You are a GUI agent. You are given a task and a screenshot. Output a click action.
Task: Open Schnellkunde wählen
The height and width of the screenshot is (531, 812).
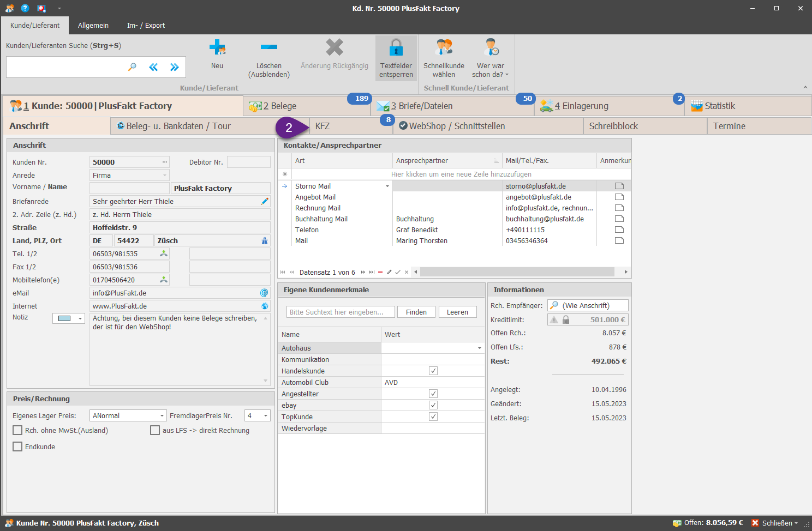click(x=444, y=58)
